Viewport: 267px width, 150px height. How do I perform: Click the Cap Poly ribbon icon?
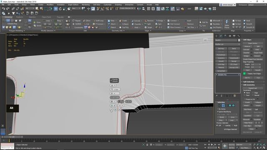[124, 27]
